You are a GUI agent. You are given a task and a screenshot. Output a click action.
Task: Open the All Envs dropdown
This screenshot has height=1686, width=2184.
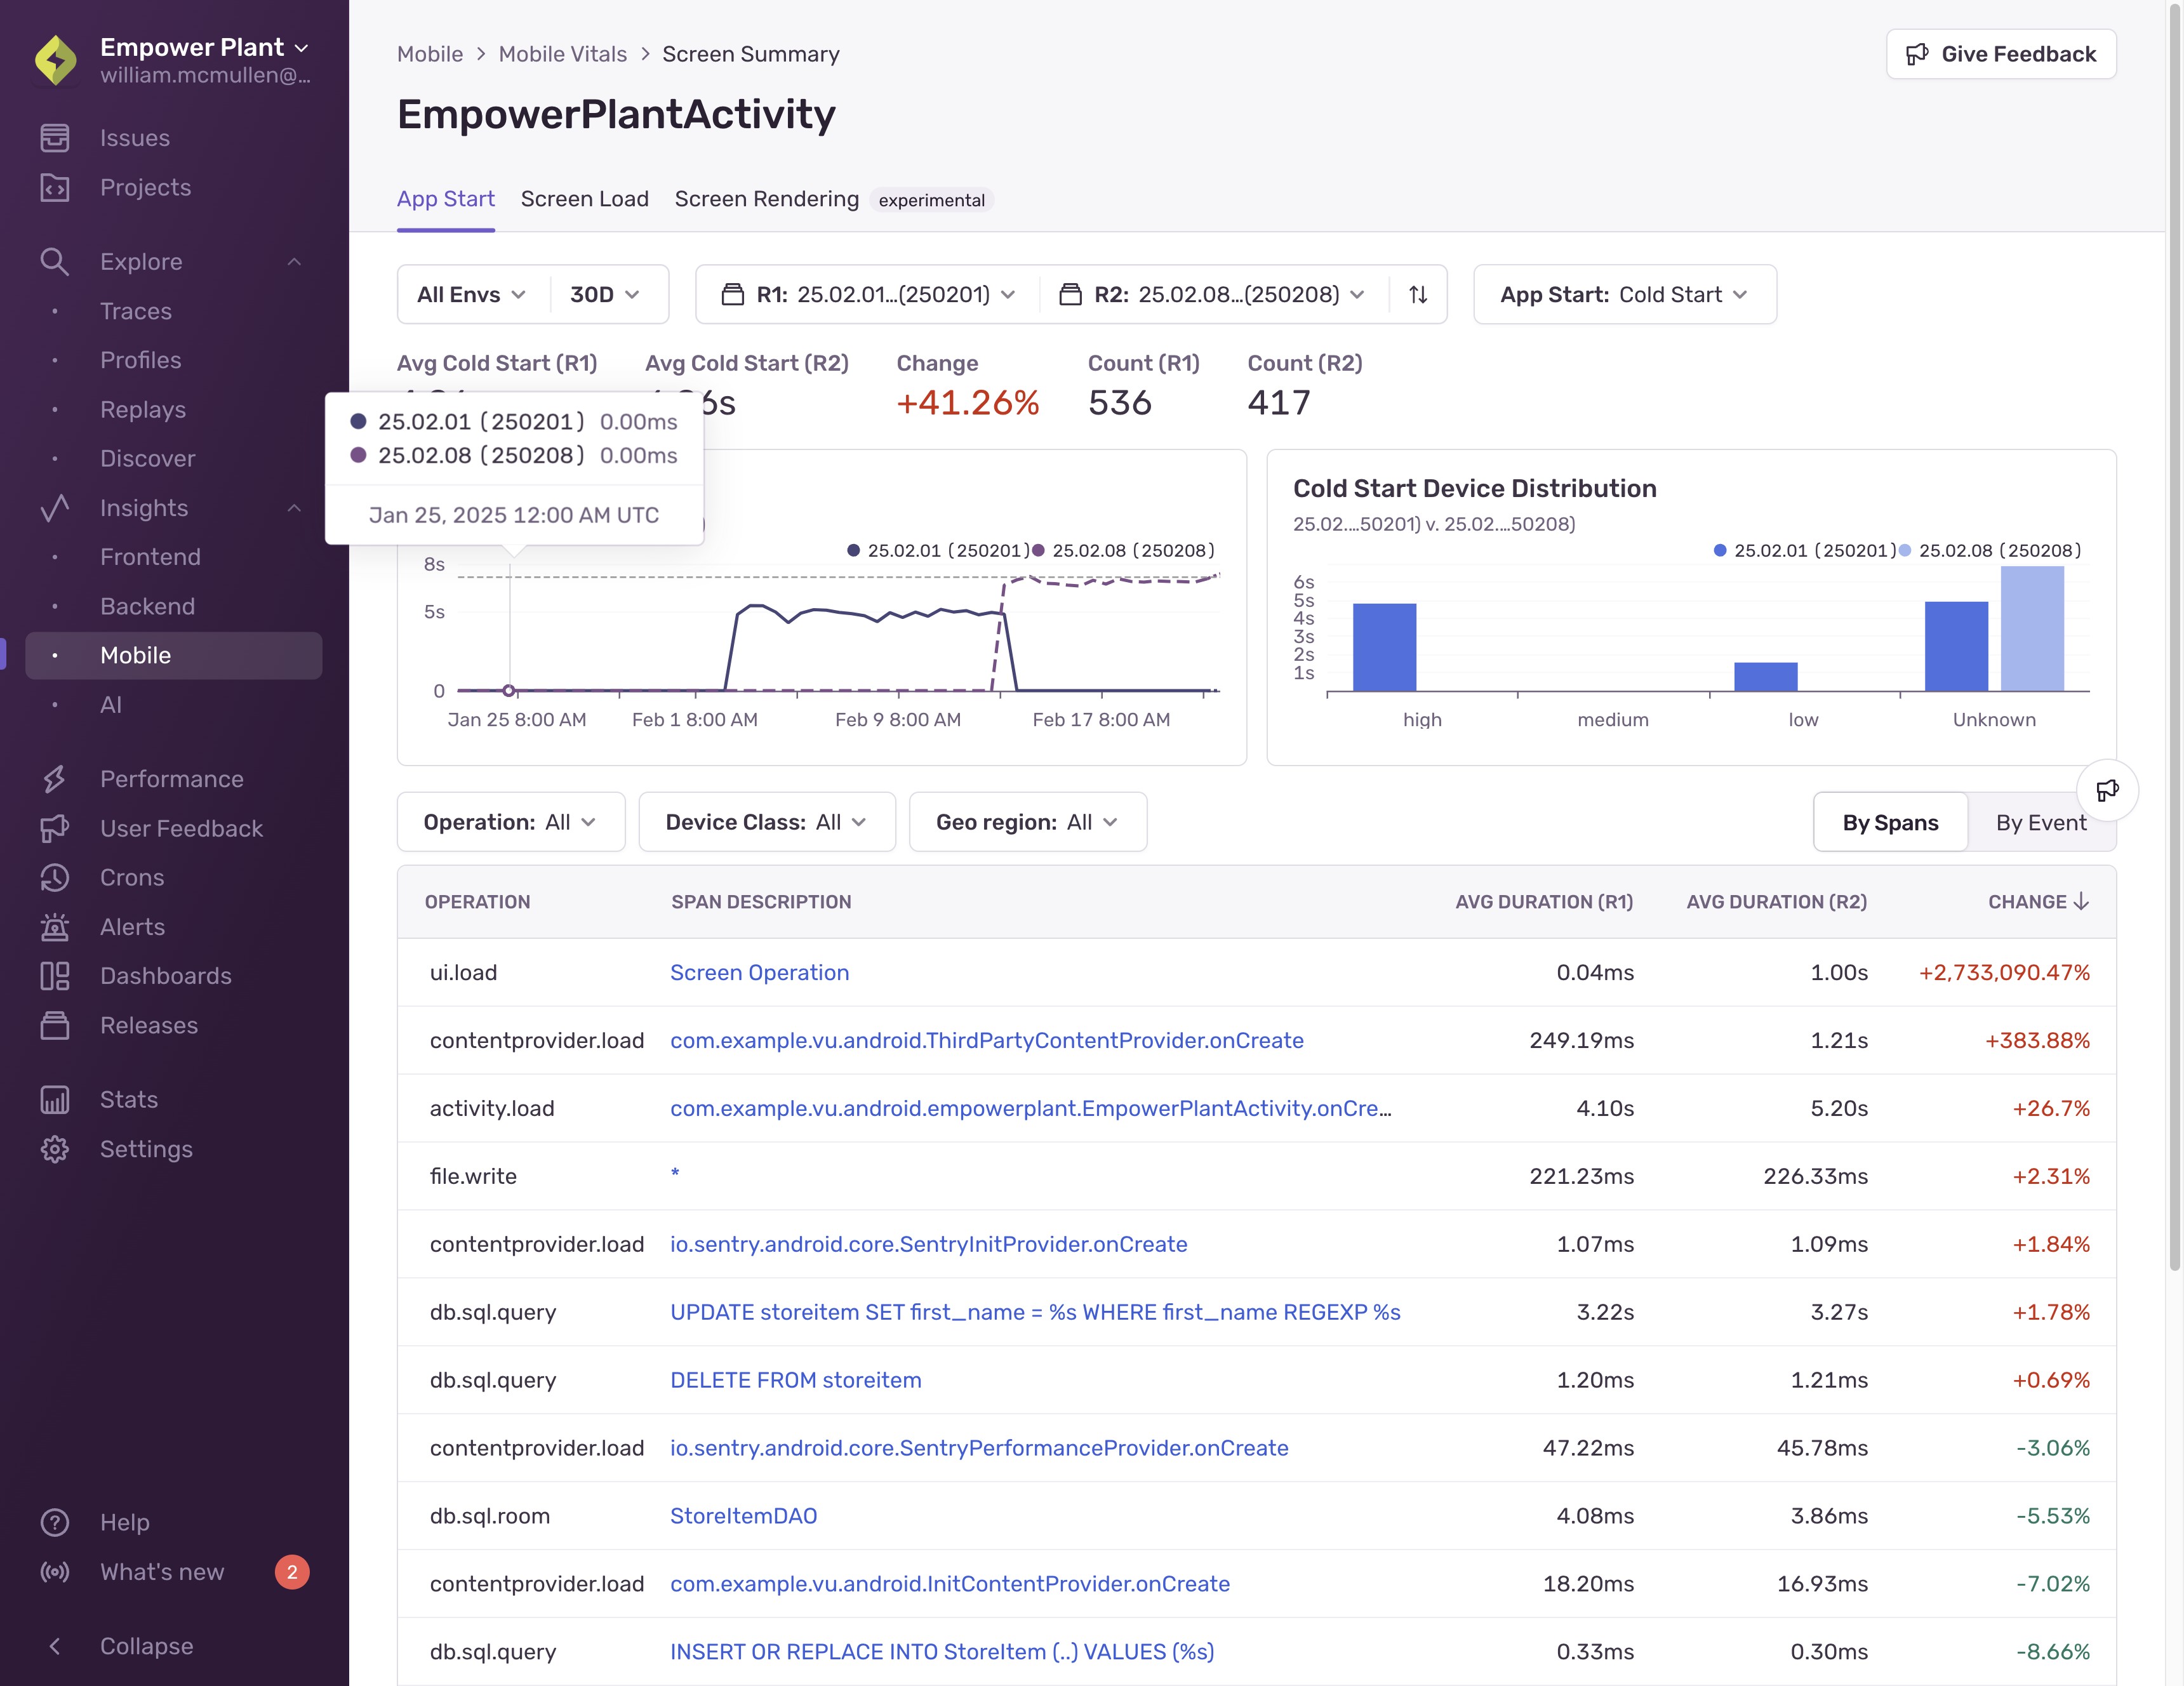tap(471, 294)
